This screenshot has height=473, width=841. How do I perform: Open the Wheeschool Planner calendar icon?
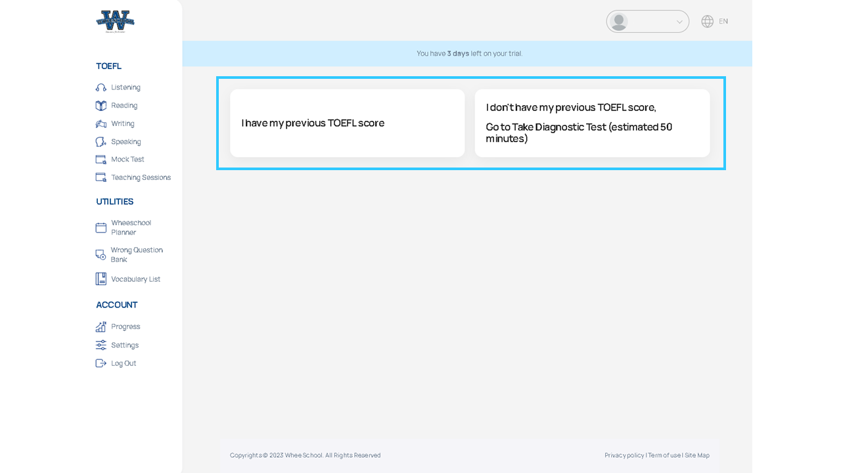point(101,228)
